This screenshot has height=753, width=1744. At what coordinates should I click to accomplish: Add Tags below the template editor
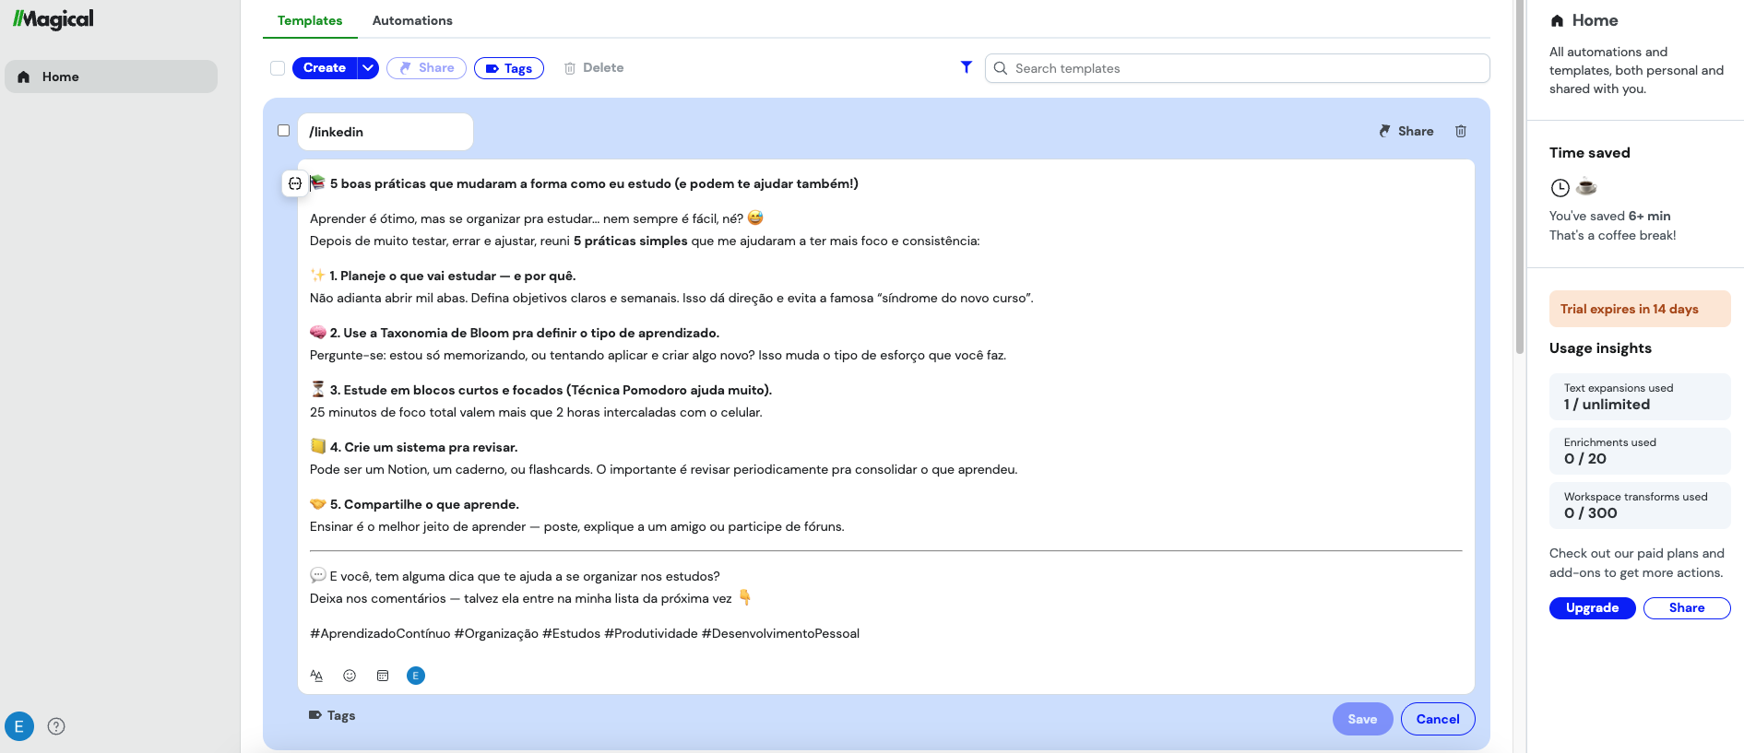332,715
